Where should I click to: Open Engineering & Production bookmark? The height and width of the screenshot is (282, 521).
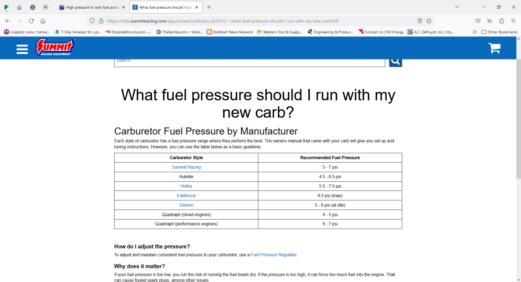[331, 32]
